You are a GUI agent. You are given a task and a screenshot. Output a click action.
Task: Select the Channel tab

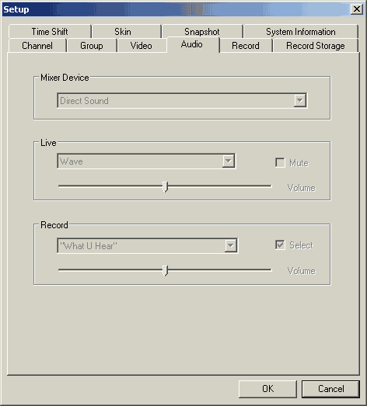[x=37, y=46]
